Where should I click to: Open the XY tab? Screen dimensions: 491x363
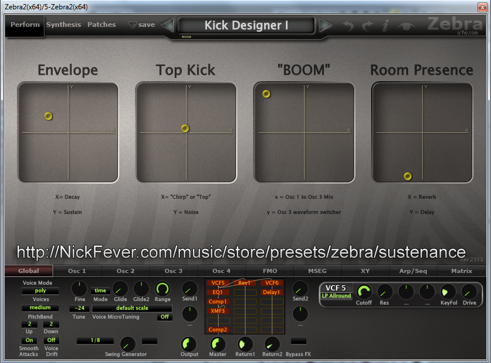point(365,271)
